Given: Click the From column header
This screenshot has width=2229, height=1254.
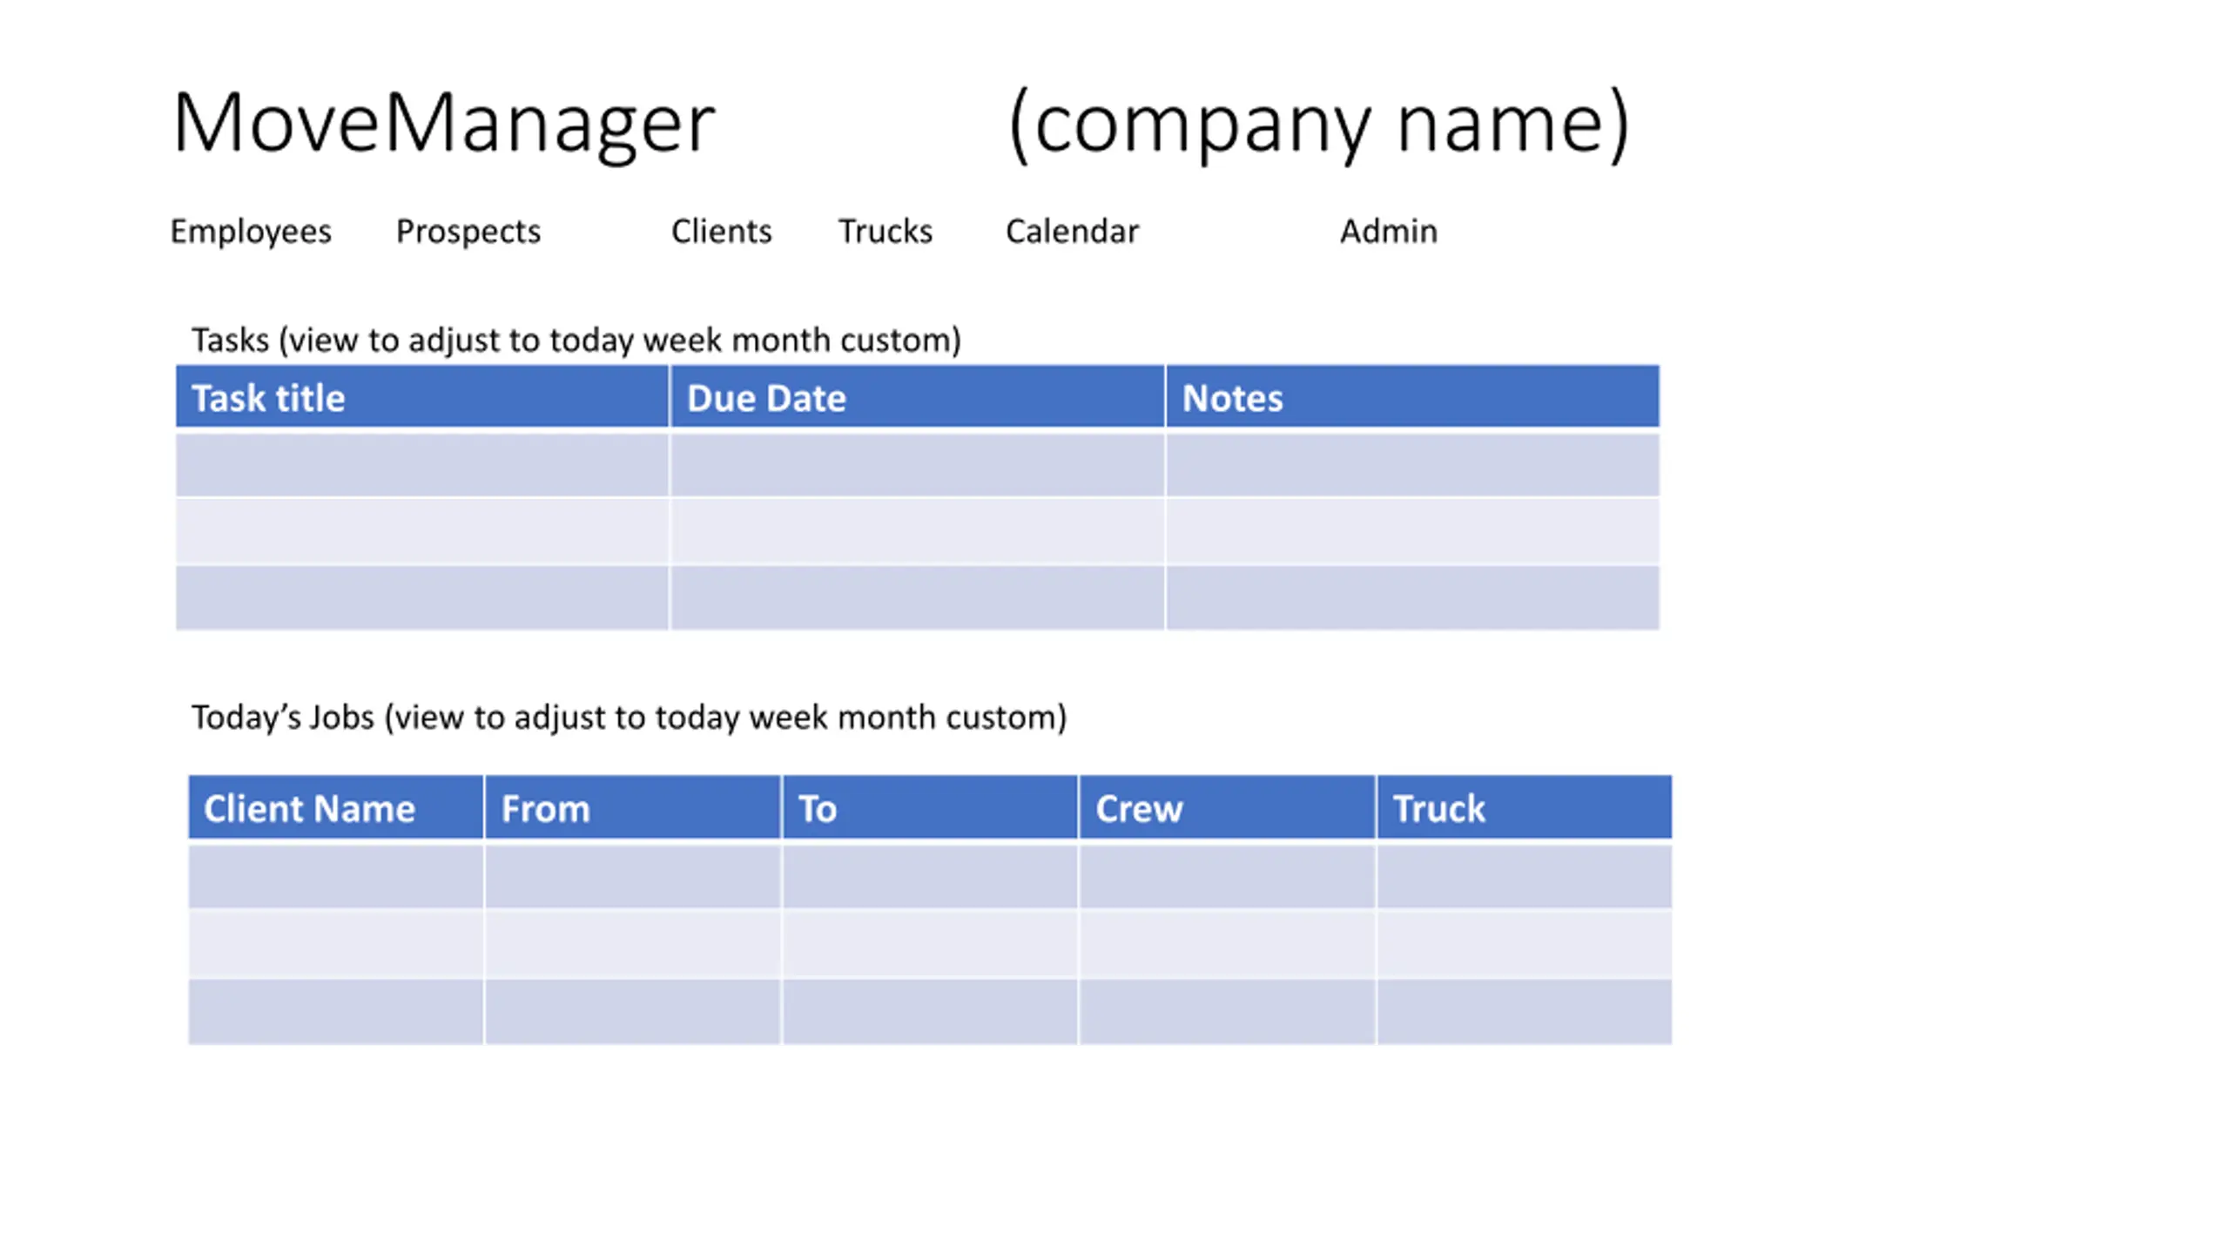Looking at the screenshot, I should coord(633,808).
